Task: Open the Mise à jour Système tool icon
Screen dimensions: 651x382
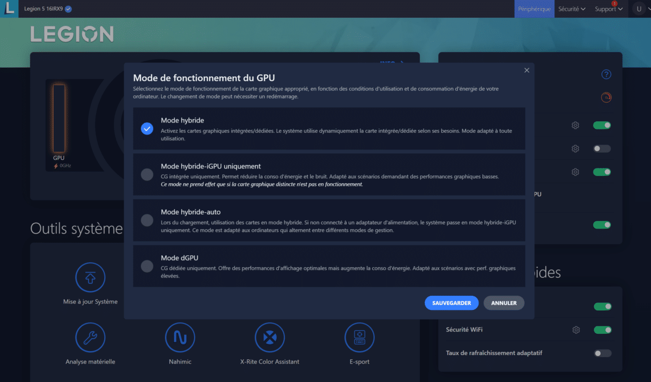Action: pyautogui.click(x=90, y=279)
